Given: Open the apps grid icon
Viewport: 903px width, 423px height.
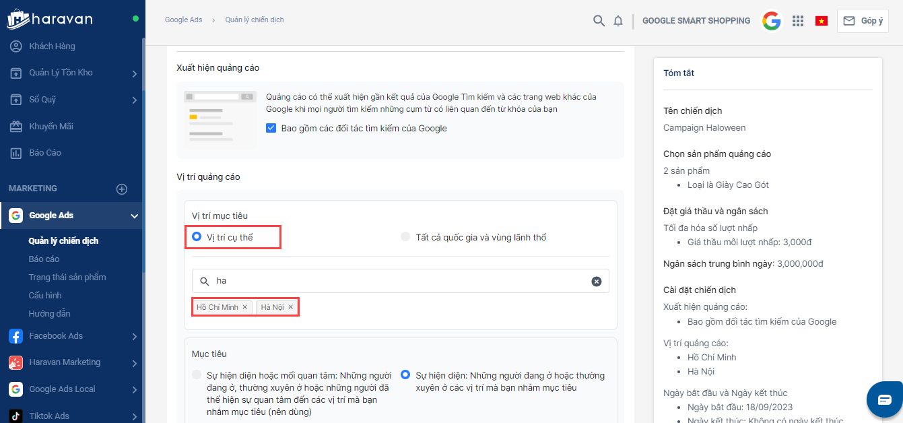Looking at the screenshot, I should 798,21.
